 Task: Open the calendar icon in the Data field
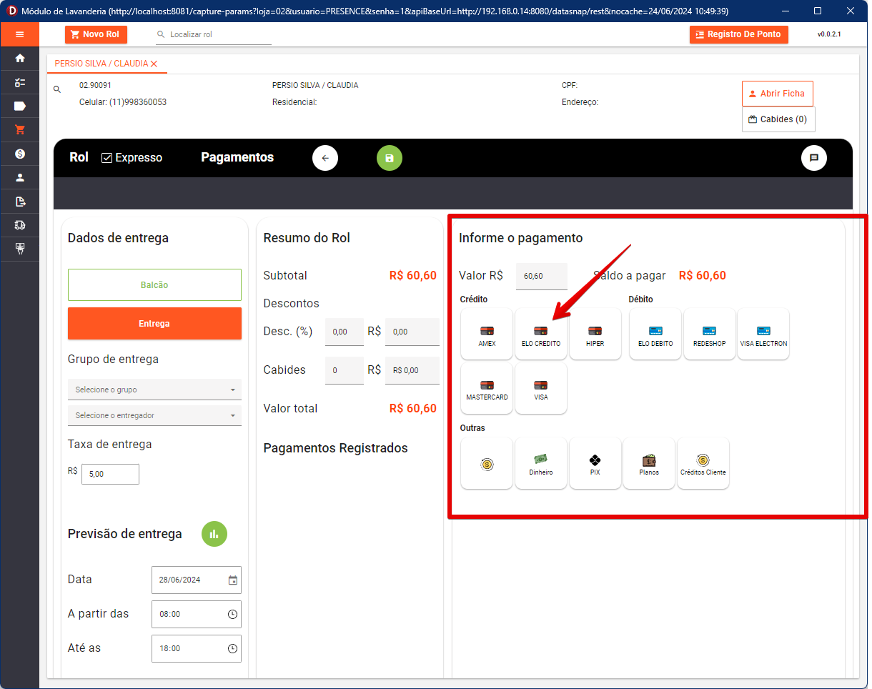coord(232,580)
